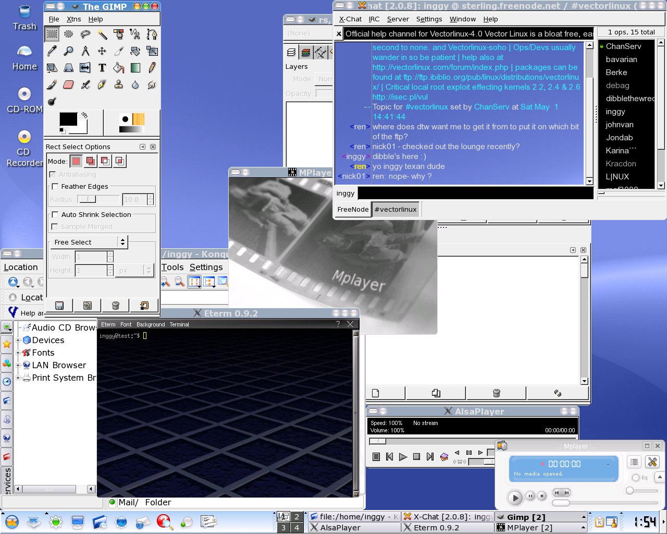The image size is (667, 534).
Task: Swap foreground and background colors
Action: [84, 115]
